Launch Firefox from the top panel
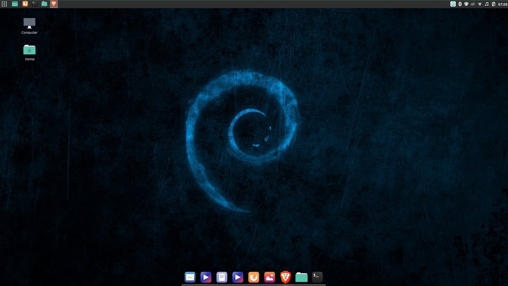This screenshot has height=286, width=508. [x=25, y=4]
